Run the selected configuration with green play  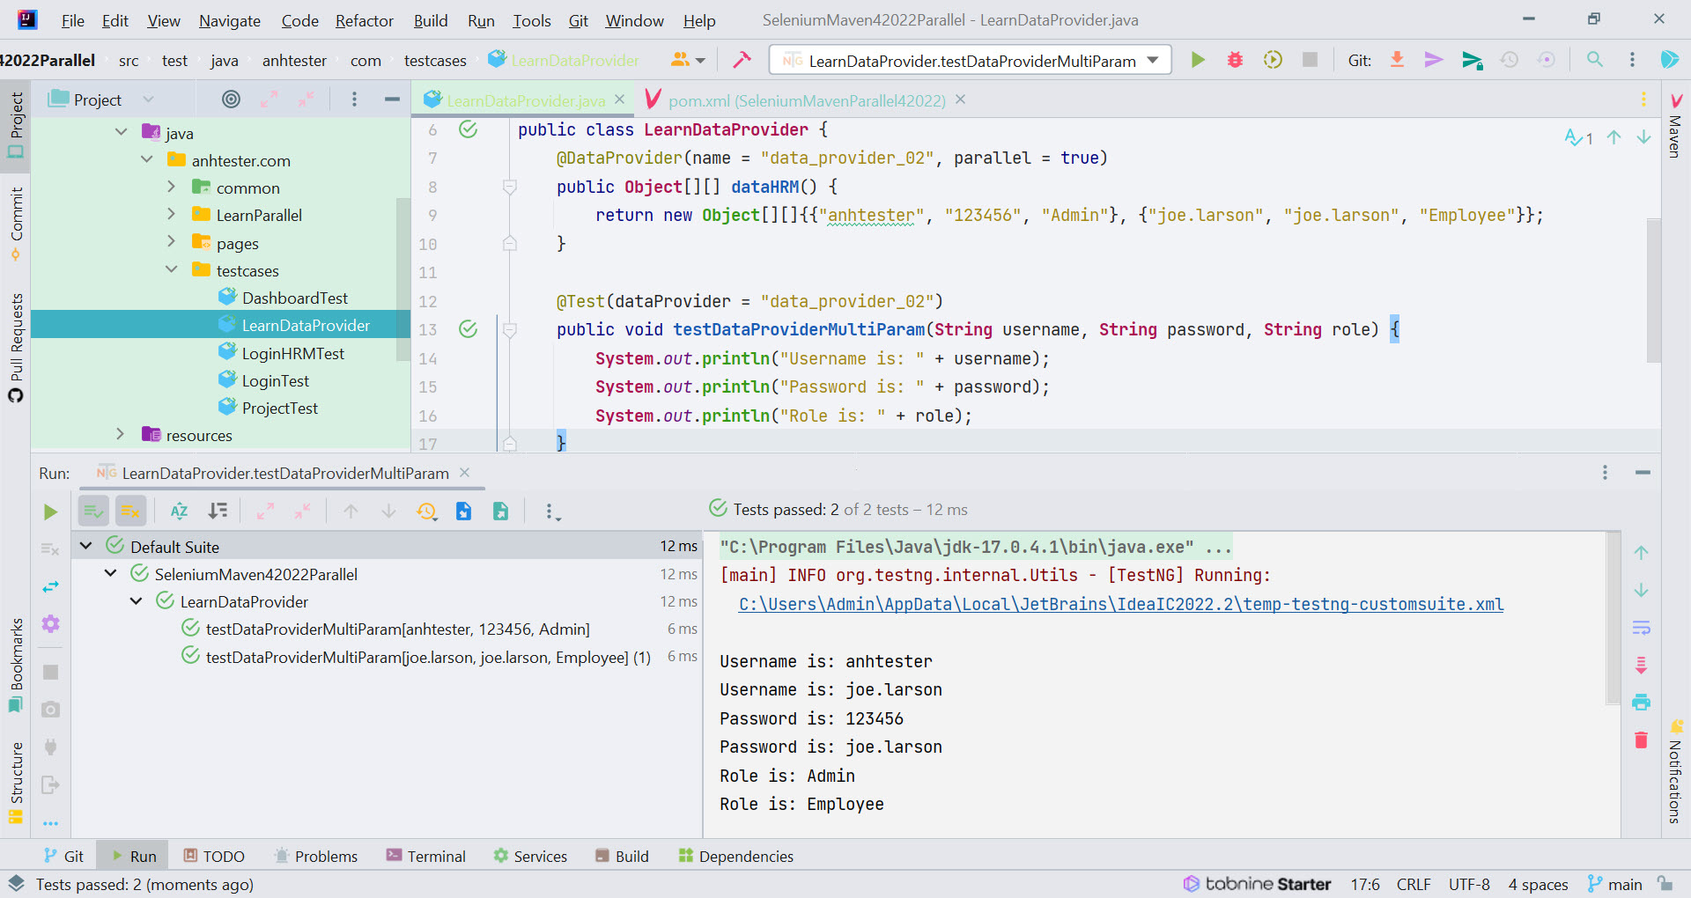click(1198, 60)
